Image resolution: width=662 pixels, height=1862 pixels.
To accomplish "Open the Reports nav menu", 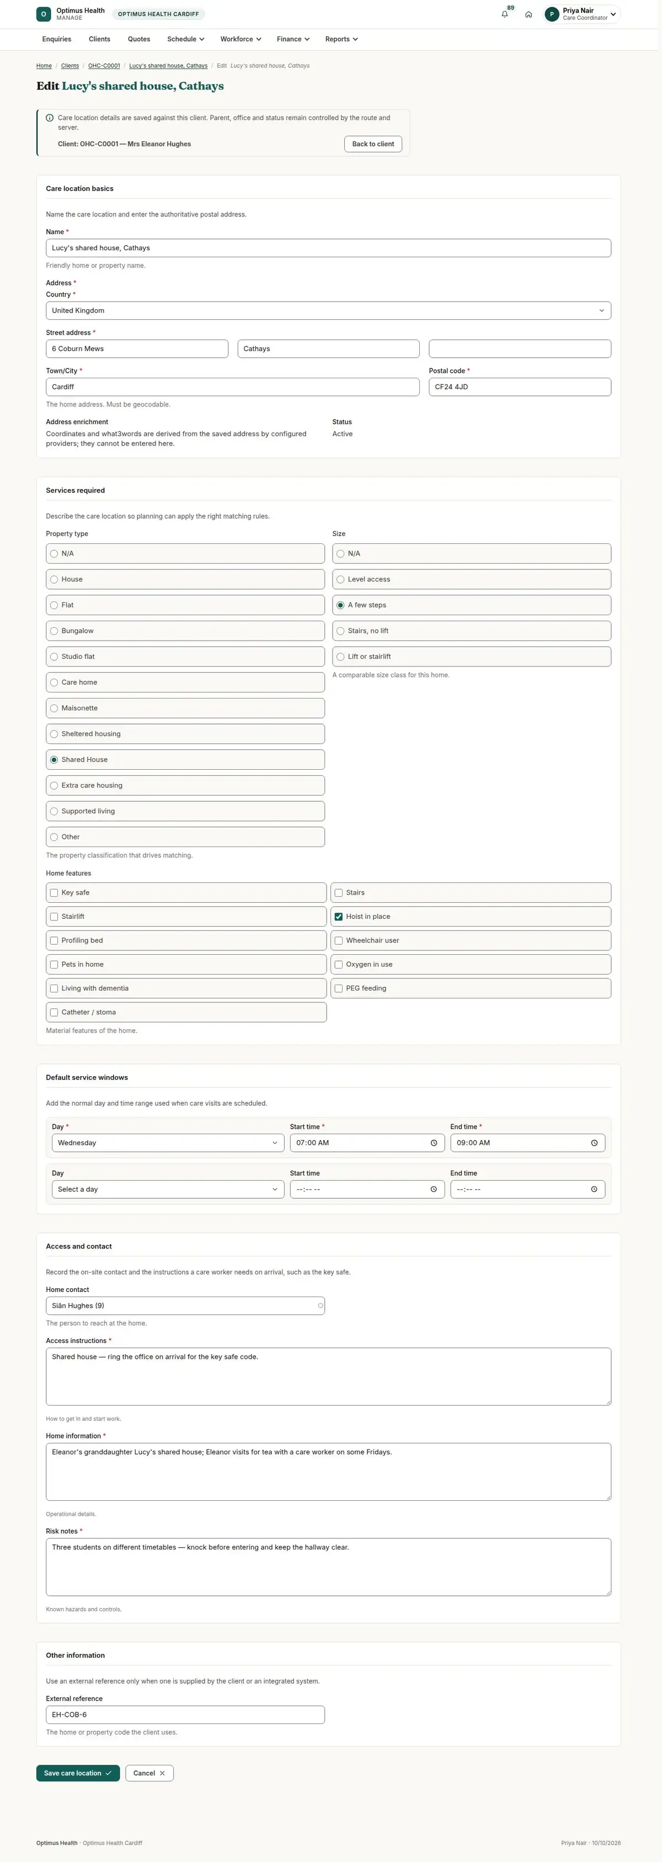I will click(x=341, y=39).
